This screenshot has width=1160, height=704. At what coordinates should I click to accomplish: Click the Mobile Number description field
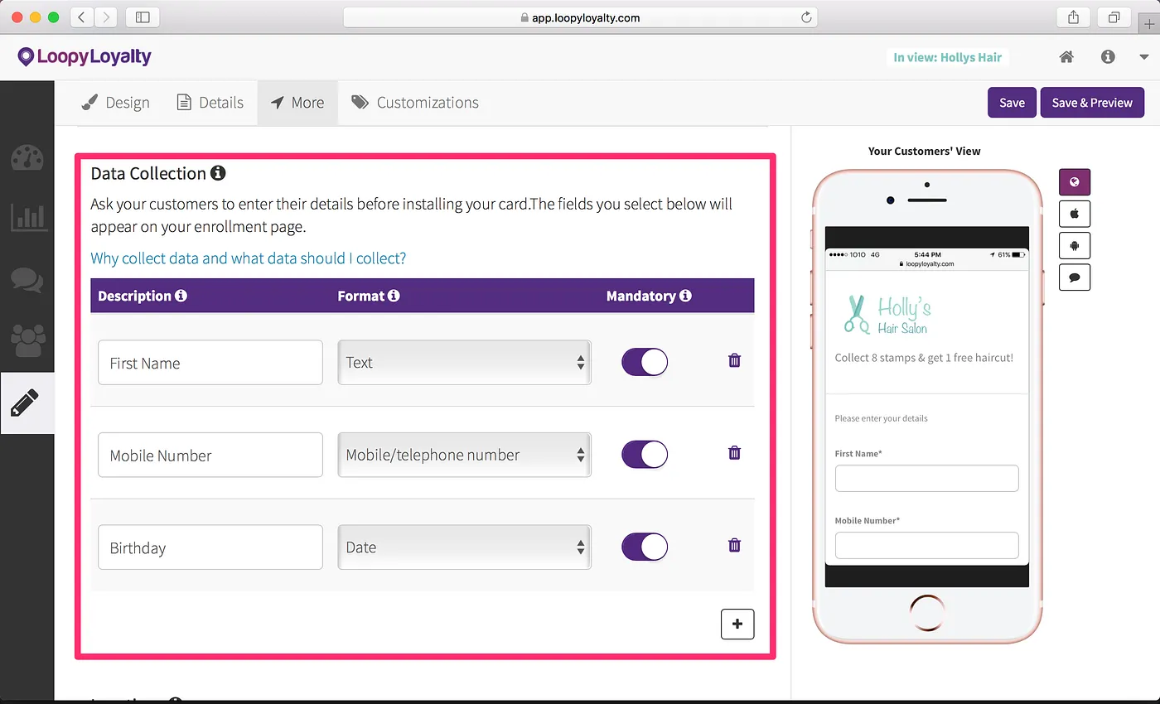click(210, 455)
